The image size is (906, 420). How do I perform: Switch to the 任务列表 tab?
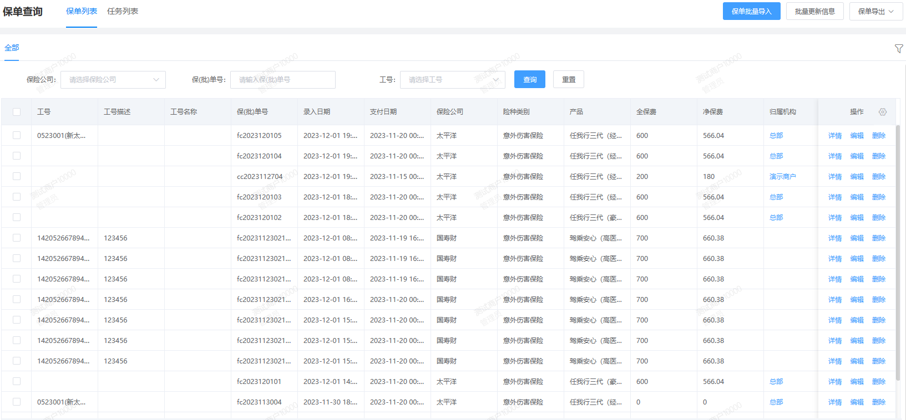[x=123, y=11]
